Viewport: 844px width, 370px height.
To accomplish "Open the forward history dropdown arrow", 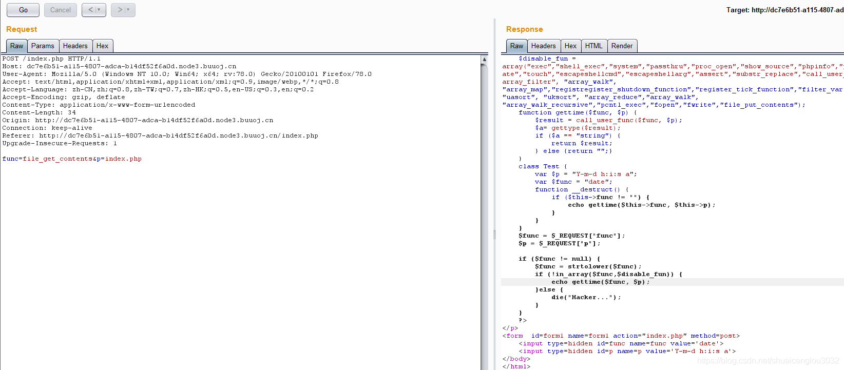I will pyautogui.click(x=129, y=10).
